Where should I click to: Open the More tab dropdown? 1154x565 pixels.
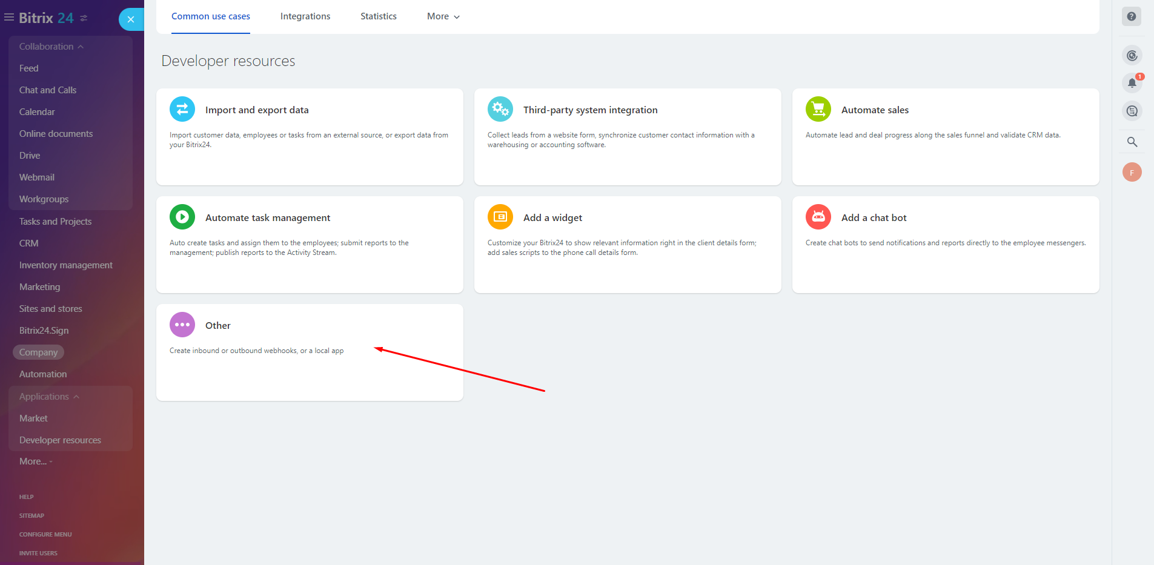click(443, 16)
